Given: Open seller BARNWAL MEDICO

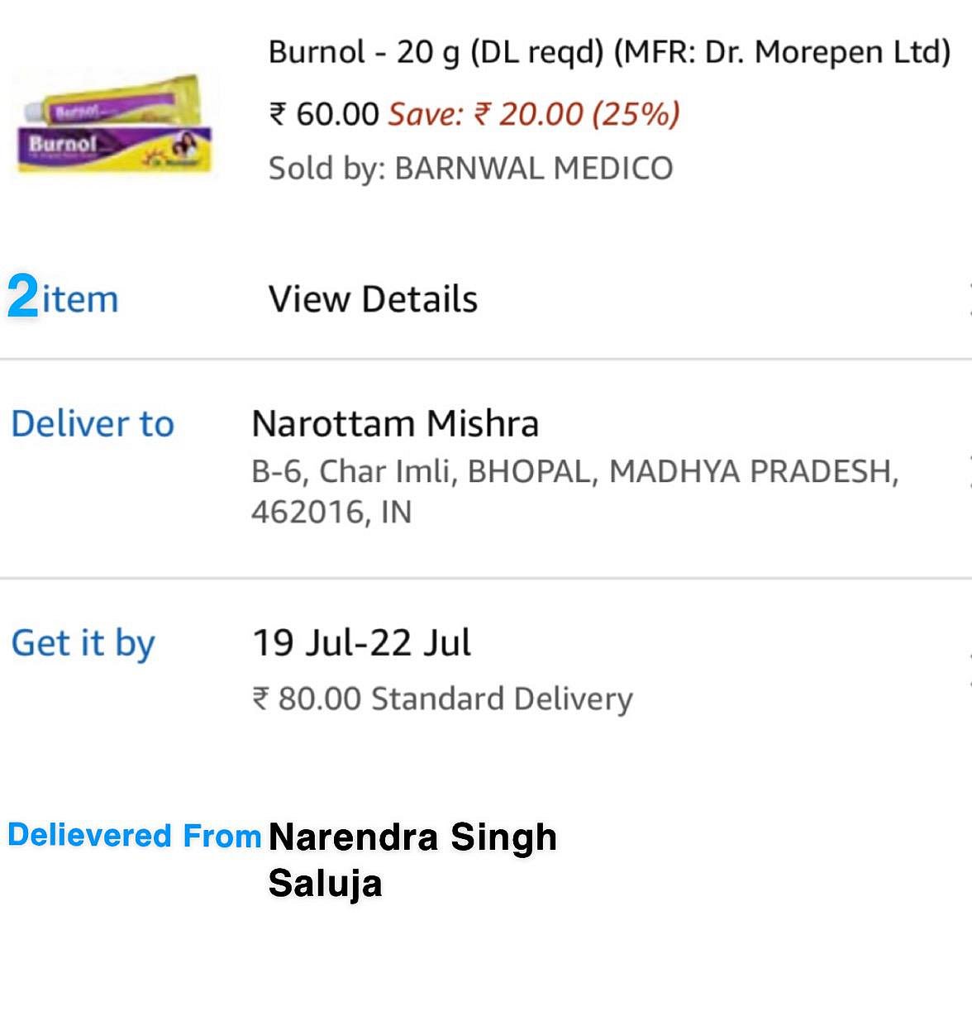Looking at the screenshot, I should pyautogui.click(x=533, y=169).
